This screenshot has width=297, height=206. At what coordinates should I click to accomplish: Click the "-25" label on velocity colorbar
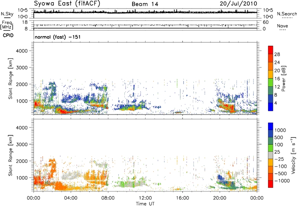point(279,159)
